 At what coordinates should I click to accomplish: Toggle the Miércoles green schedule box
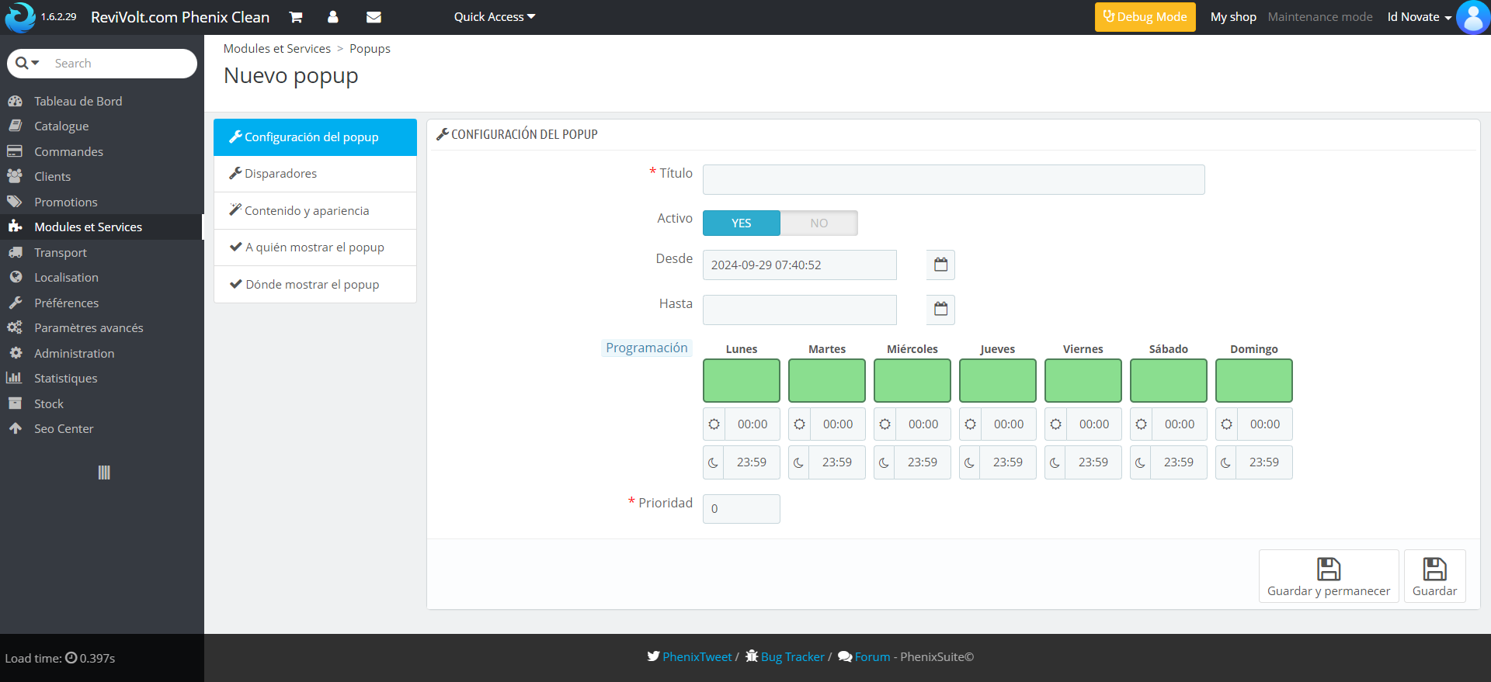click(912, 380)
